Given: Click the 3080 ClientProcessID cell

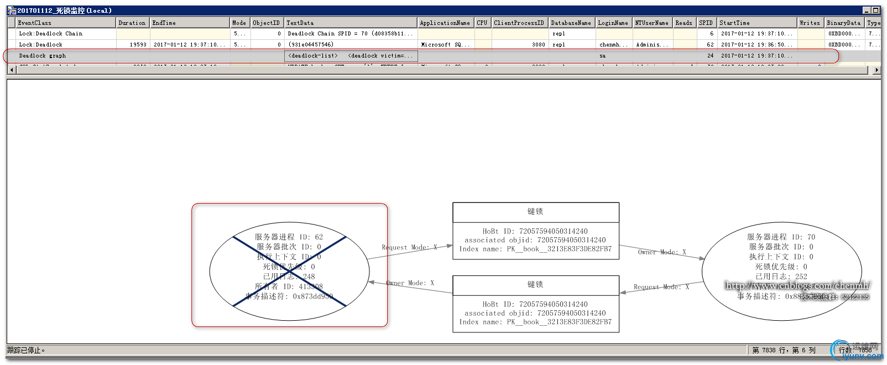Looking at the screenshot, I should [520, 45].
